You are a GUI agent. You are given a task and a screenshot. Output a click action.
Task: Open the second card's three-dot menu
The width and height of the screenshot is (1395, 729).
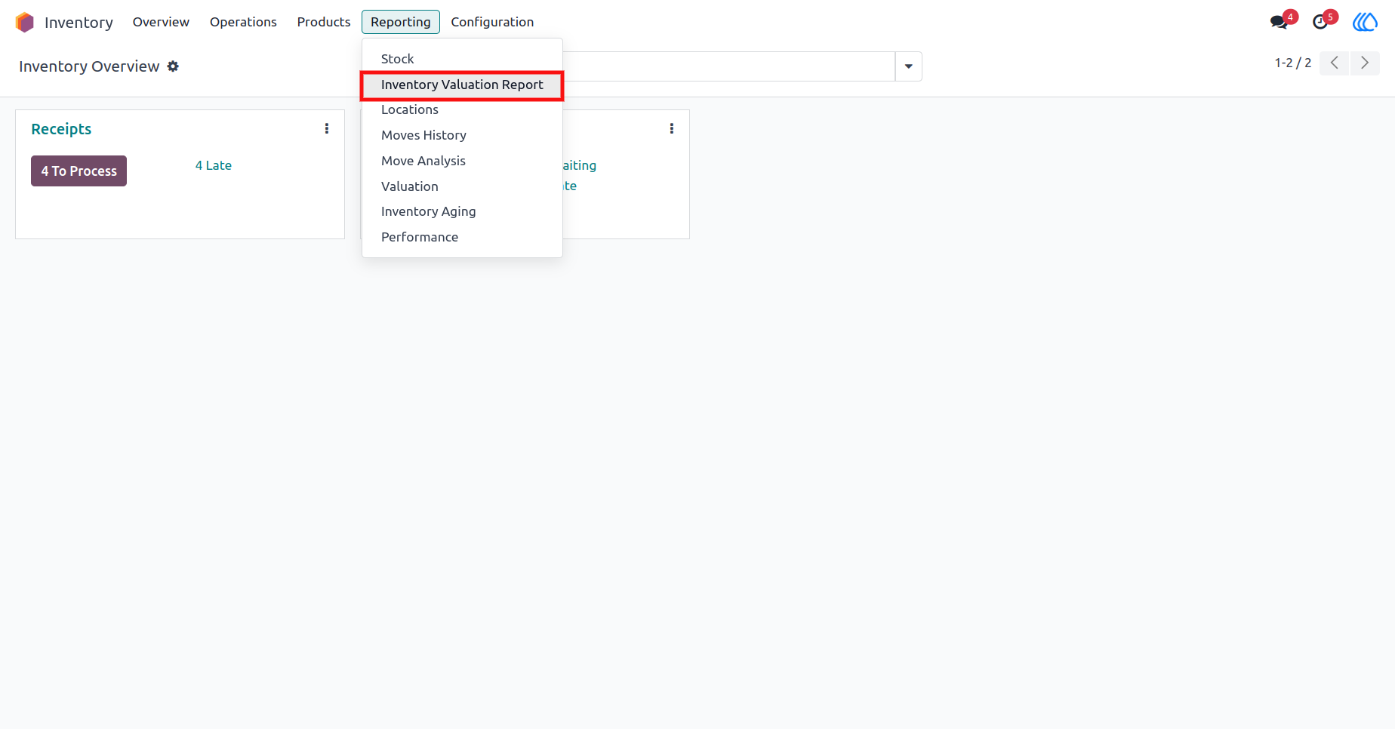point(672,129)
